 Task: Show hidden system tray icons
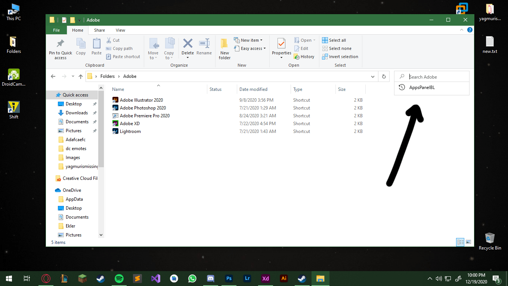(430, 278)
